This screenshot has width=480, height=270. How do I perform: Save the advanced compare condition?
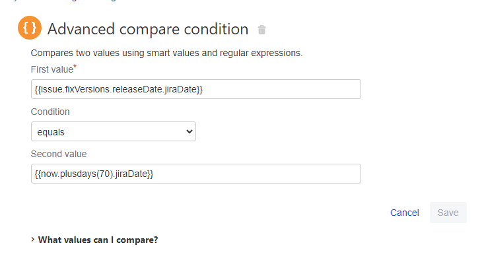(x=448, y=213)
